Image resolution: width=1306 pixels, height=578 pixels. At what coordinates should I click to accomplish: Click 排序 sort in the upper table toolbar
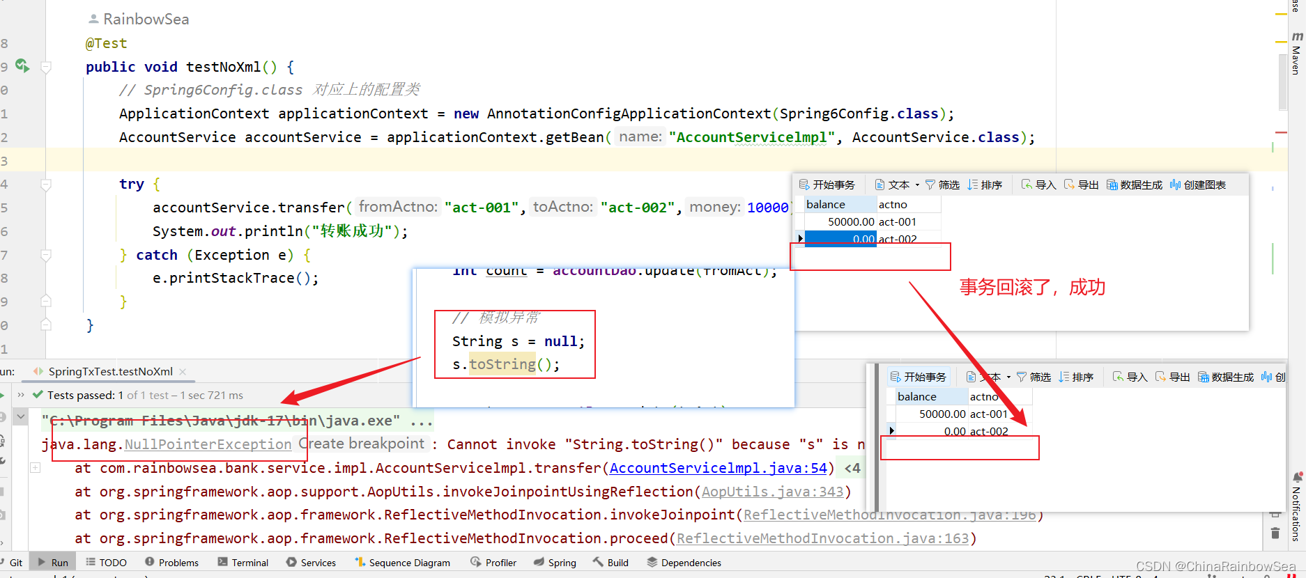pyautogui.click(x=985, y=185)
